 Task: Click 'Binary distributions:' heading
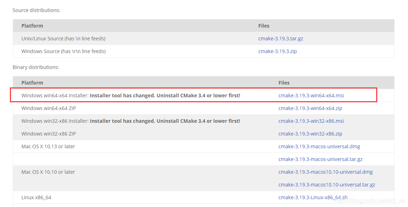click(x=36, y=67)
